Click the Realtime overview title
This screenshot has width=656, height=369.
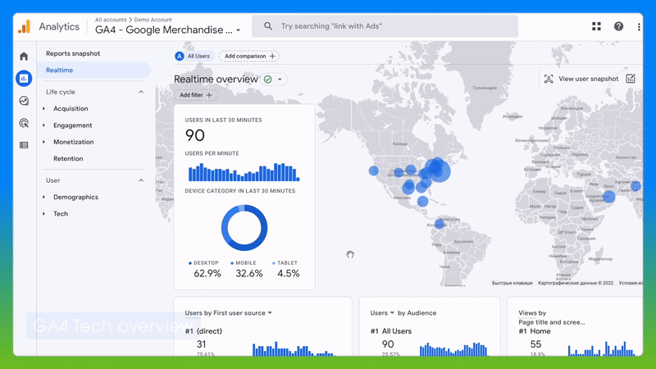pyautogui.click(x=216, y=79)
